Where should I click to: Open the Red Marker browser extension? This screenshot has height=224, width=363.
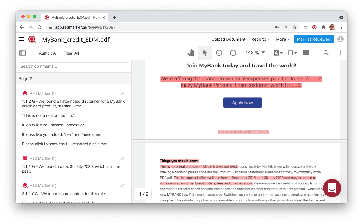[x=314, y=27]
